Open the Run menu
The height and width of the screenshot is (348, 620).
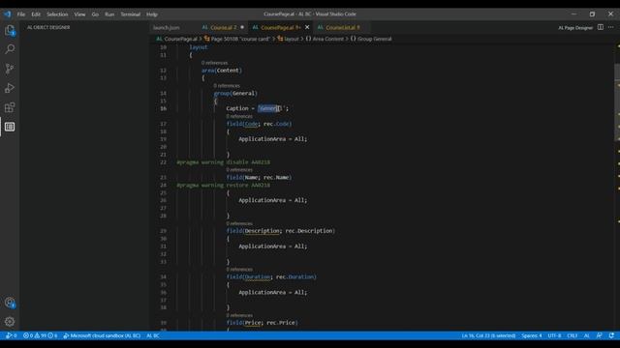point(109,14)
